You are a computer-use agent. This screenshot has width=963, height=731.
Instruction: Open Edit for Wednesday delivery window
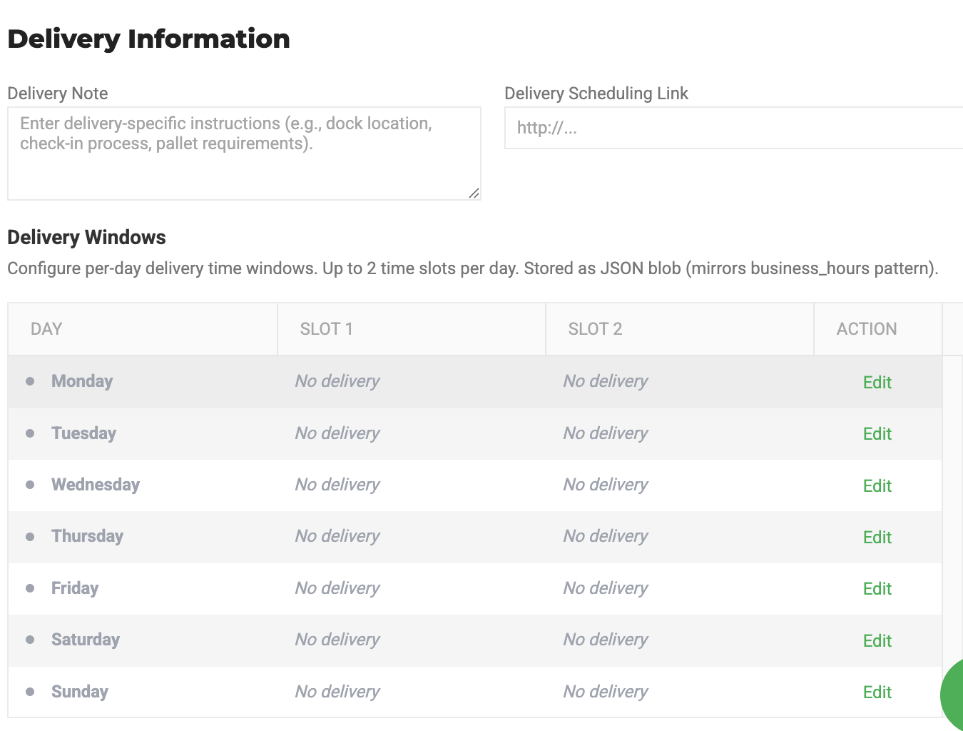877,485
